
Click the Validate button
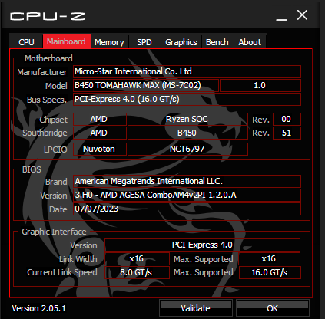pyautogui.click(x=196, y=308)
